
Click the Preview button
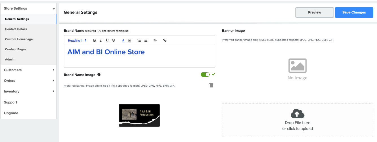coord(315,12)
